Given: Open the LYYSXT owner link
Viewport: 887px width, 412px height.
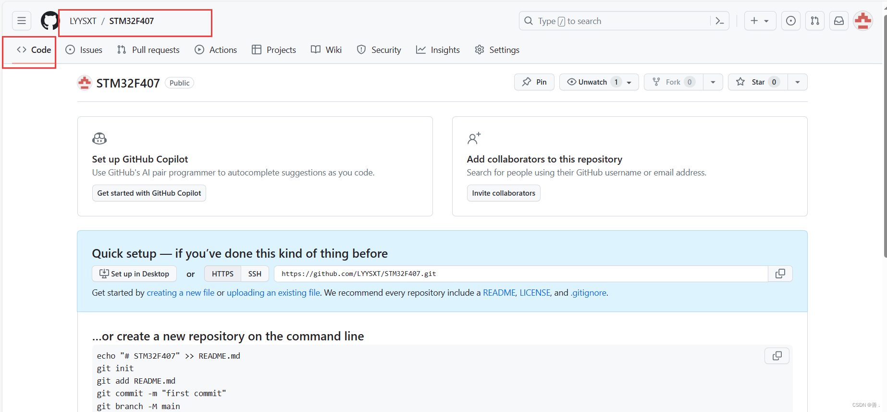Looking at the screenshot, I should (x=83, y=21).
